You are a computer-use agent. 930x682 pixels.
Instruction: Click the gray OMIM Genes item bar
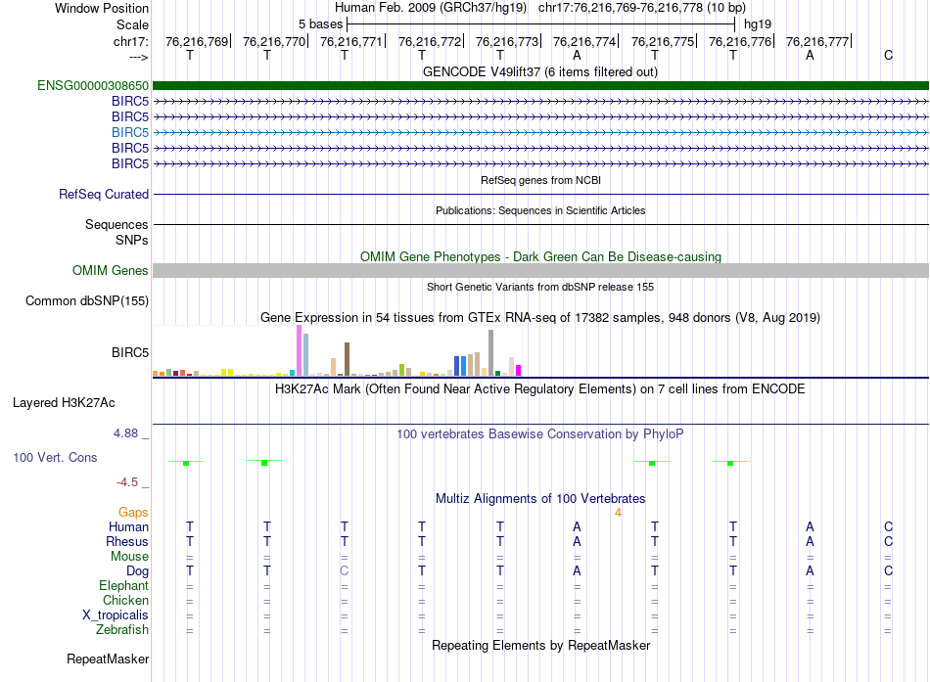click(x=540, y=270)
